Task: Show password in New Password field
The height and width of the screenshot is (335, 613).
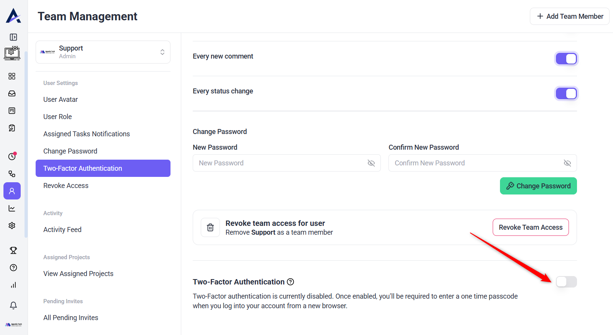Action: pyautogui.click(x=371, y=163)
